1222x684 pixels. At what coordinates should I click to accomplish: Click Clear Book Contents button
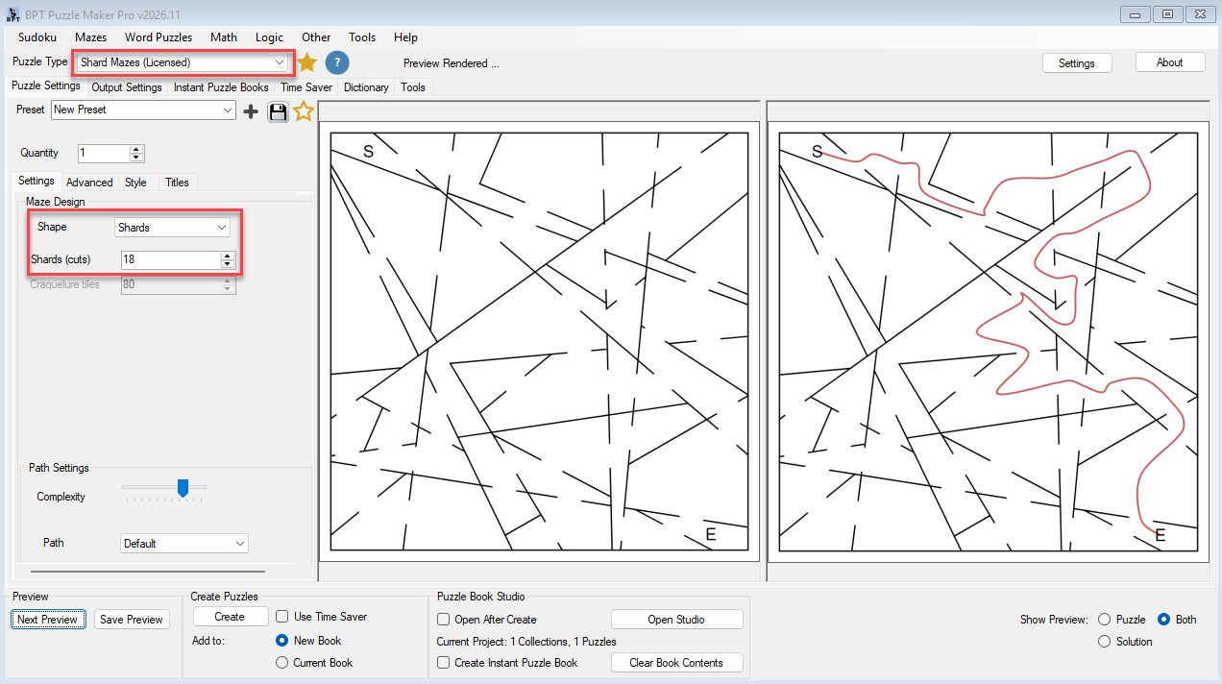coord(676,663)
